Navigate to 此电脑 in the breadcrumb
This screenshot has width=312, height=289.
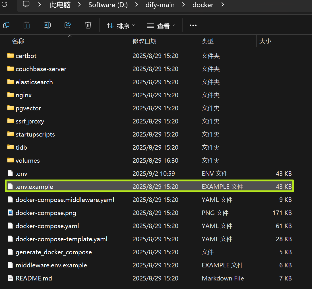pos(60,5)
